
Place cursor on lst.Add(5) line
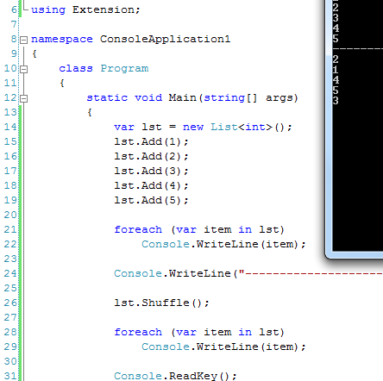tap(151, 200)
